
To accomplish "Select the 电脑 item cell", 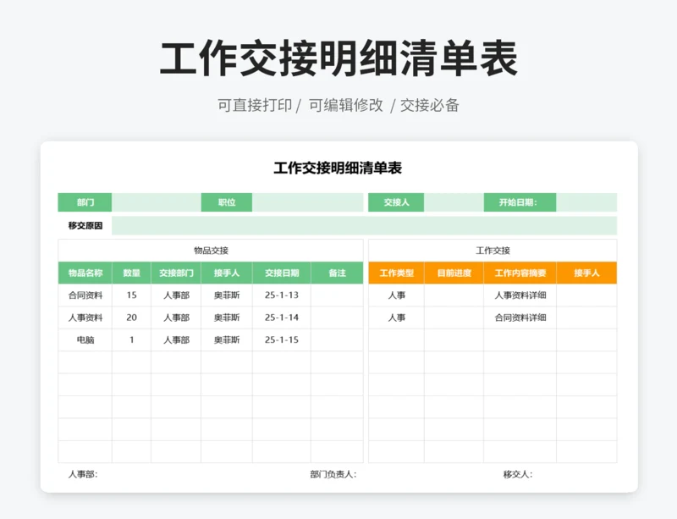I will coord(85,340).
